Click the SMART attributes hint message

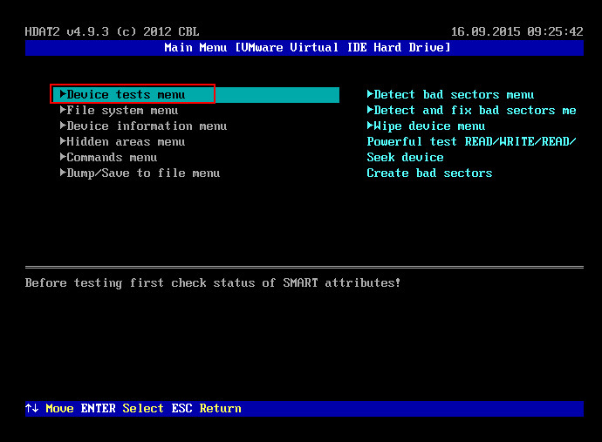[x=213, y=282]
